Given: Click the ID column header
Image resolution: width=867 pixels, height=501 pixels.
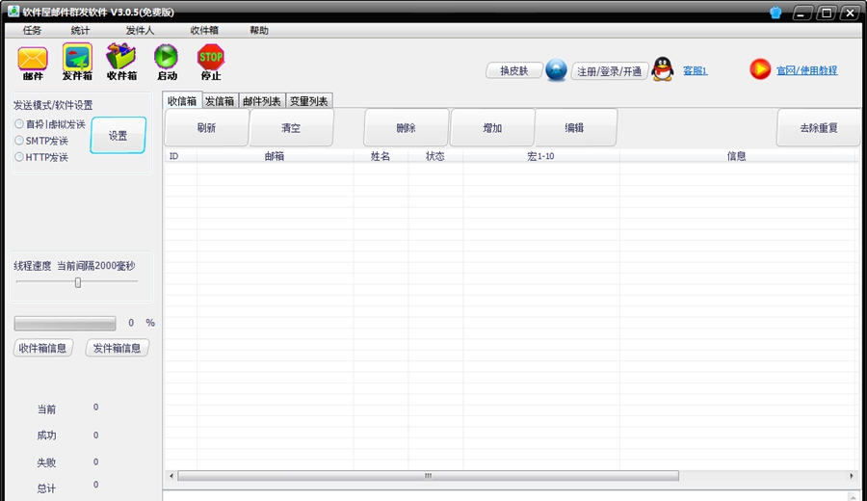Looking at the screenshot, I should click(180, 156).
